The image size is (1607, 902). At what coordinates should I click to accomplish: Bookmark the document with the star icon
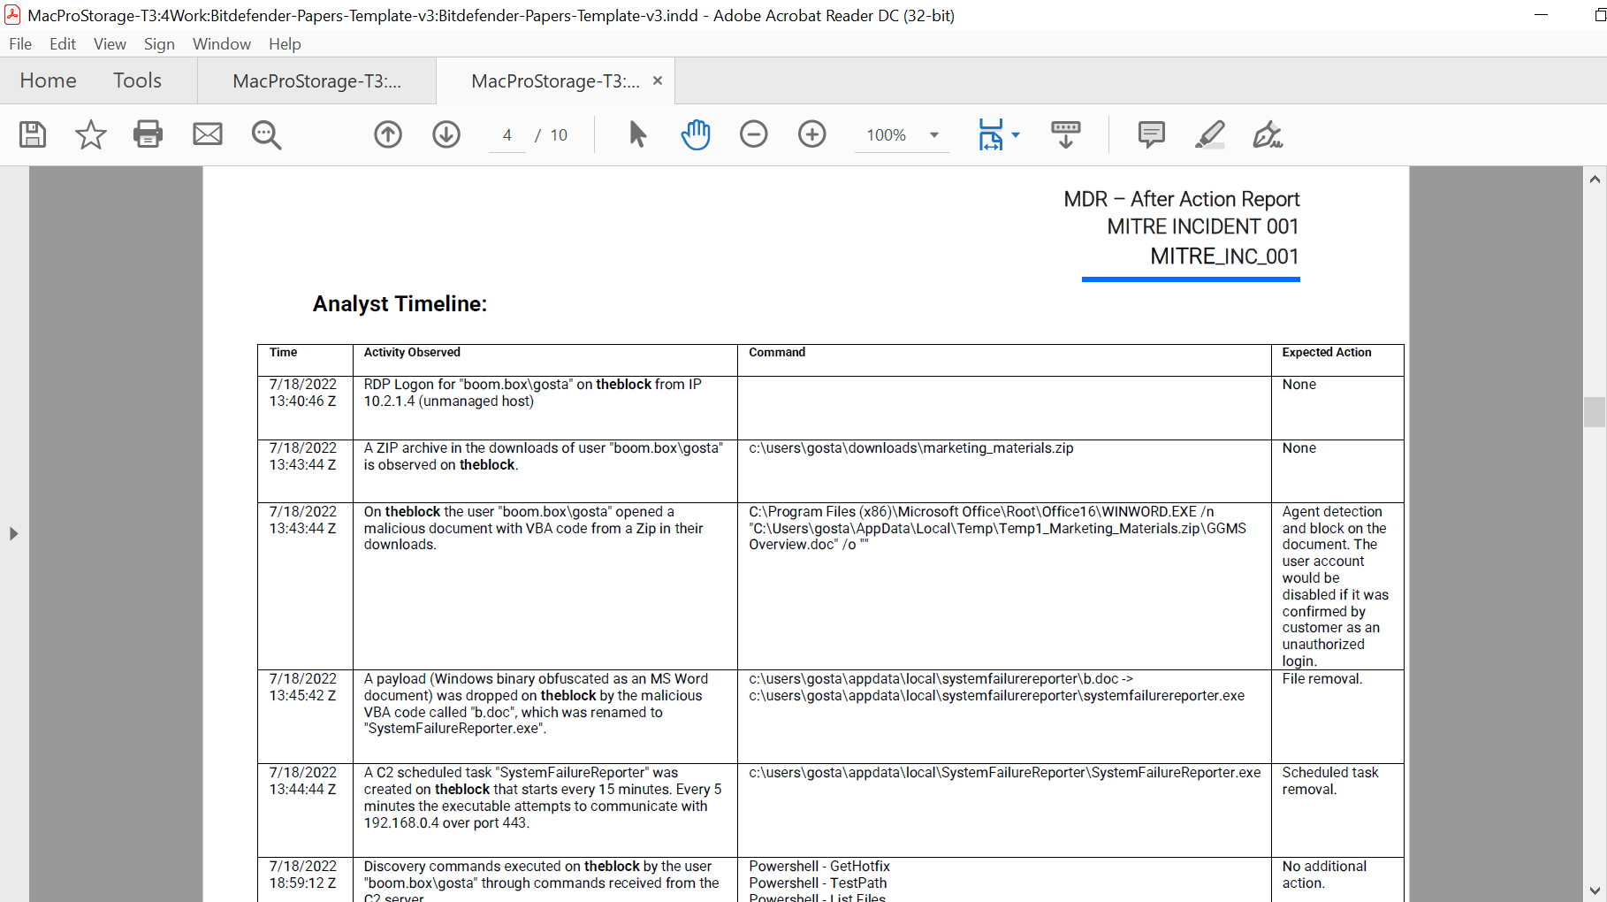90,134
